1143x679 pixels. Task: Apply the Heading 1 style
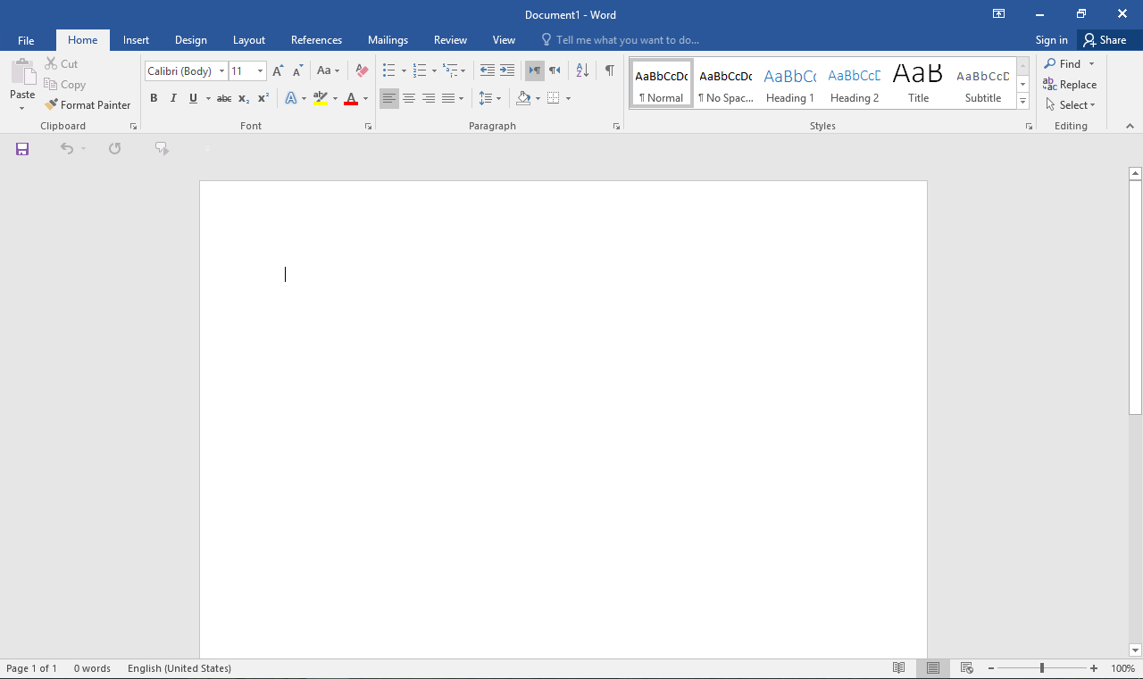pos(790,84)
